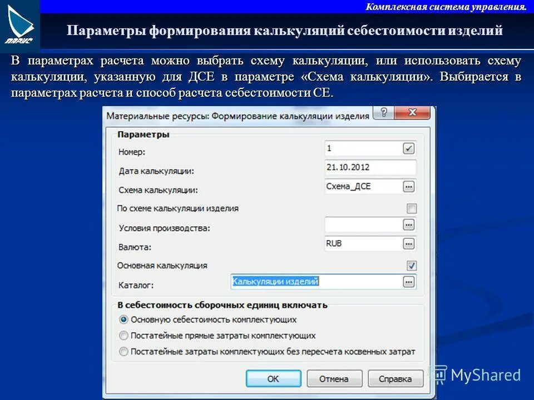Open the Валюта currency selector ellipsis
The width and height of the screenshot is (534, 400).
click(x=409, y=243)
